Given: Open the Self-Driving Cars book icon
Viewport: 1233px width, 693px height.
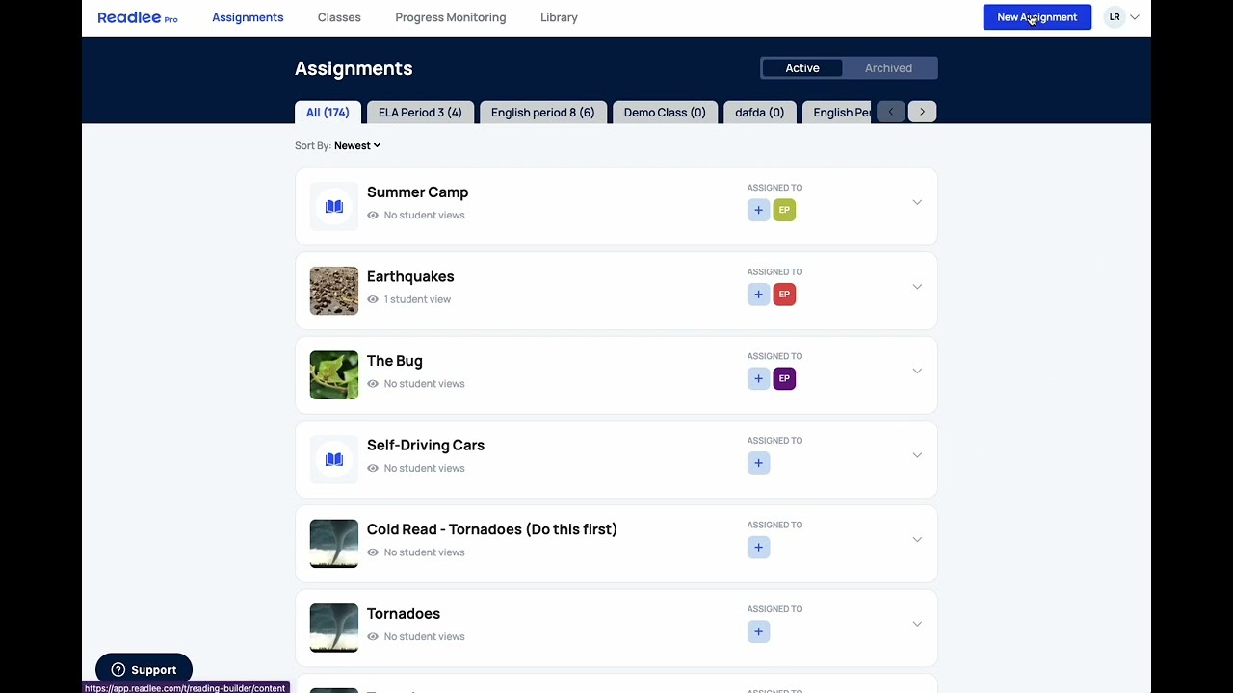Looking at the screenshot, I should tap(334, 460).
